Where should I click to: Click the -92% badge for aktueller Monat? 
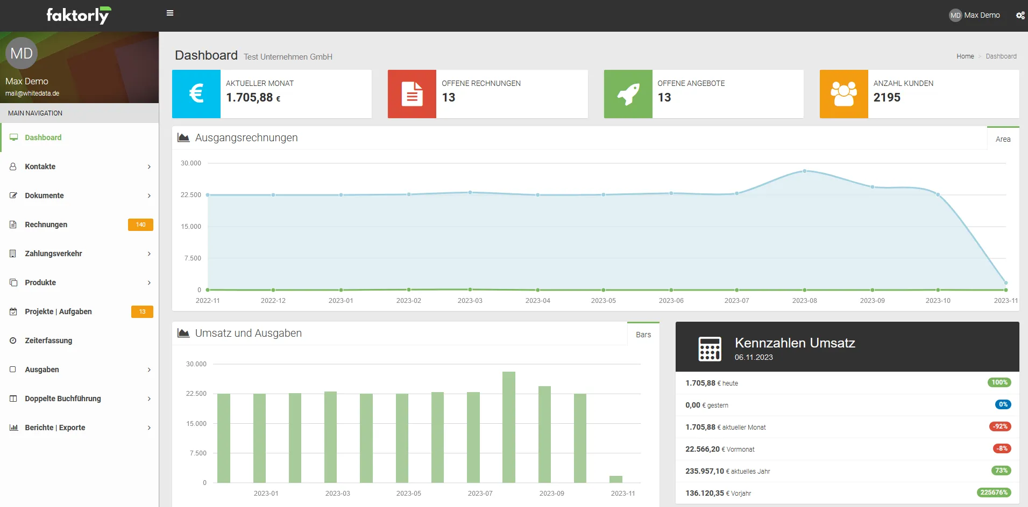click(x=1000, y=426)
